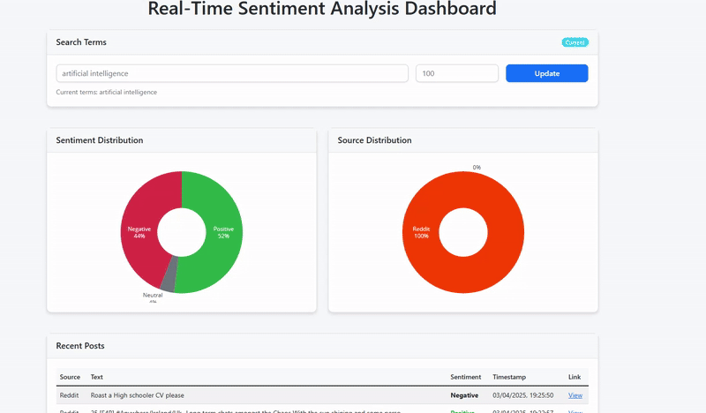This screenshot has width=706, height=413.
Task: Click the Sentiment column header
Action: click(x=466, y=377)
